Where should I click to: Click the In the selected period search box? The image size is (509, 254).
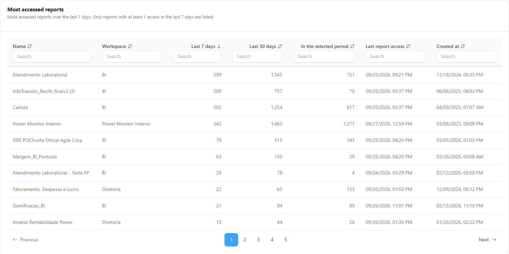pos(324,57)
